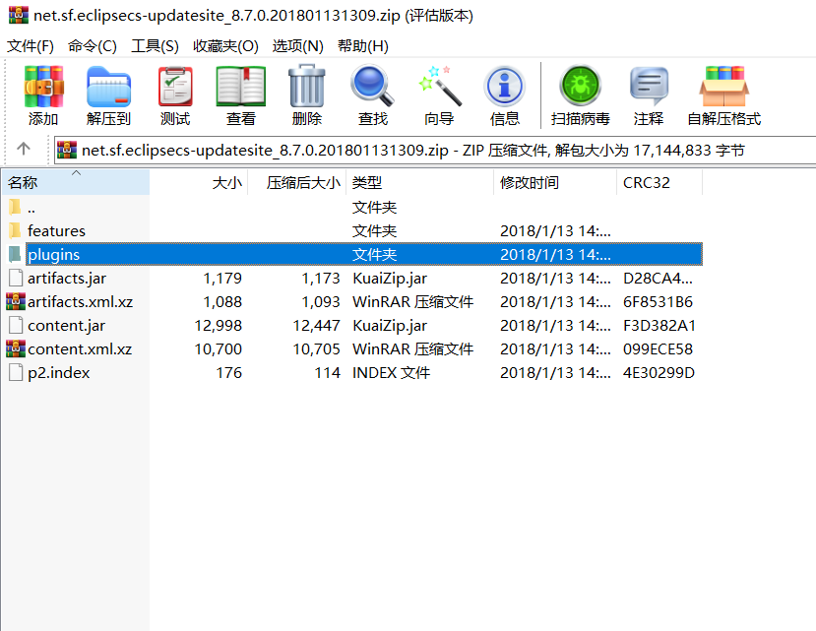This screenshot has width=816, height=631.
Task: Click the content.xml.xz archive icon
Action: (x=16, y=348)
